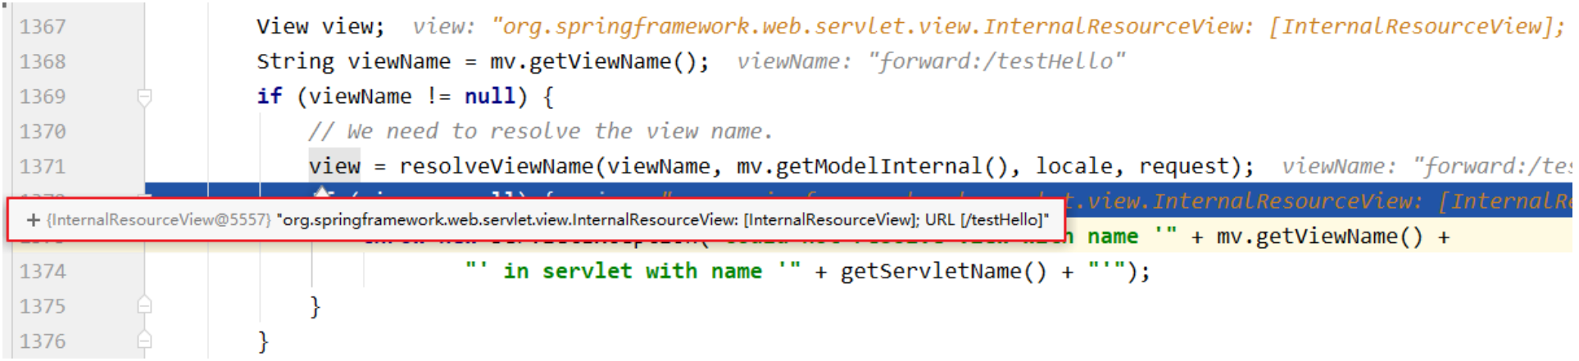Viewport: 1579px width, 361px height.
Task: Collapse the if block at line 1369
Action: [x=144, y=97]
